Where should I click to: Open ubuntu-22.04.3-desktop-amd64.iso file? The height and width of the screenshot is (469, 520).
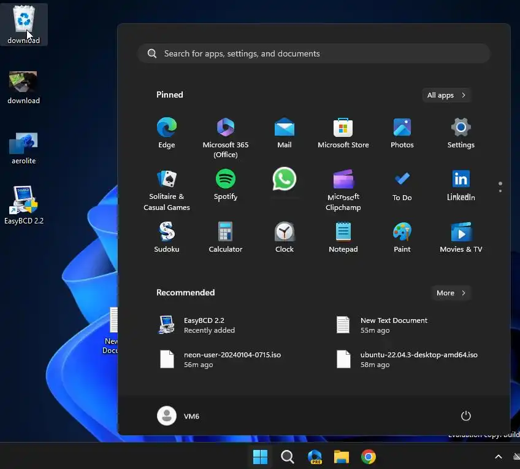pos(408,360)
